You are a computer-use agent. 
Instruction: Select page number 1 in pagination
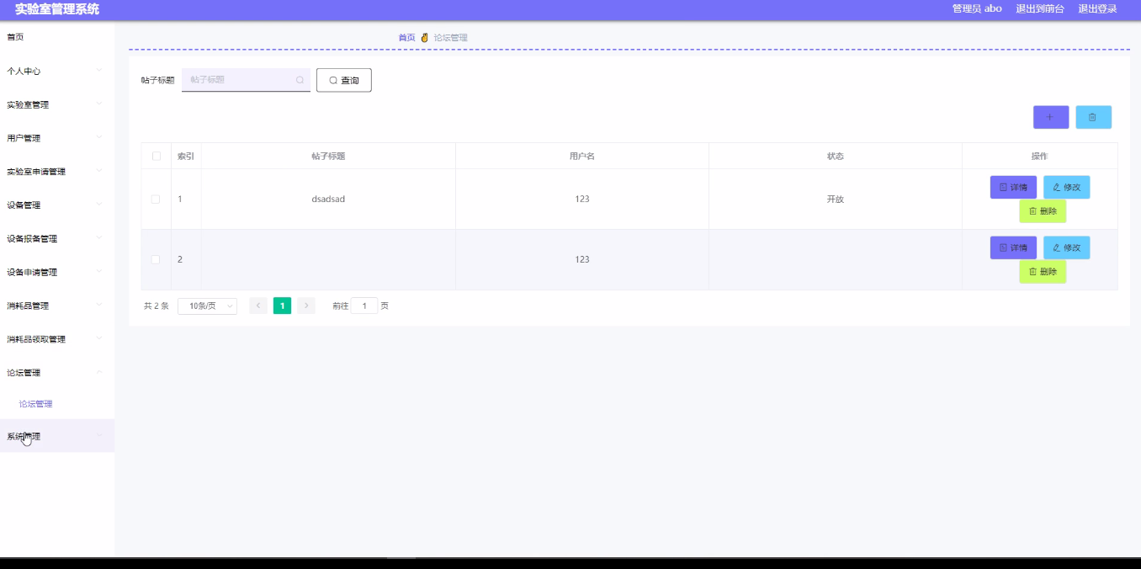point(282,306)
